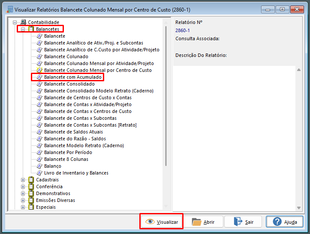Viewport: 310px width, 234px height.
Task: Click the Contabilidade root label
Action: (x=43, y=22)
